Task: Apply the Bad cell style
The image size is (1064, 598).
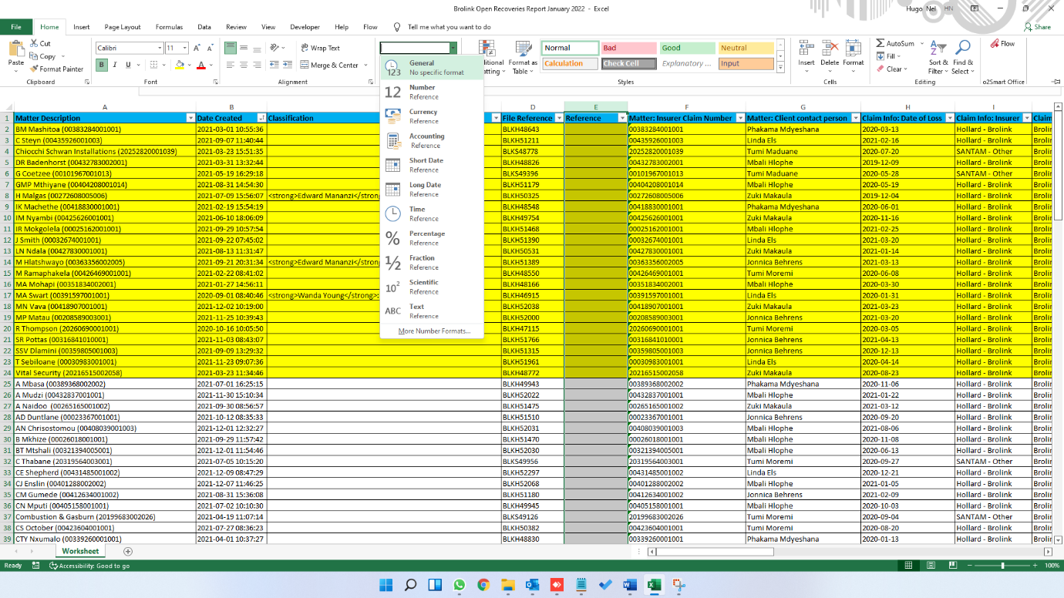Action: click(x=628, y=48)
